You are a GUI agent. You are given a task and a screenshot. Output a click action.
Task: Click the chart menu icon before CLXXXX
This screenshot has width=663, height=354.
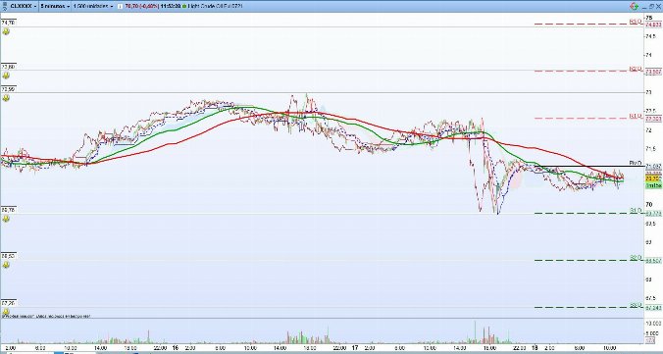point(5,6)
